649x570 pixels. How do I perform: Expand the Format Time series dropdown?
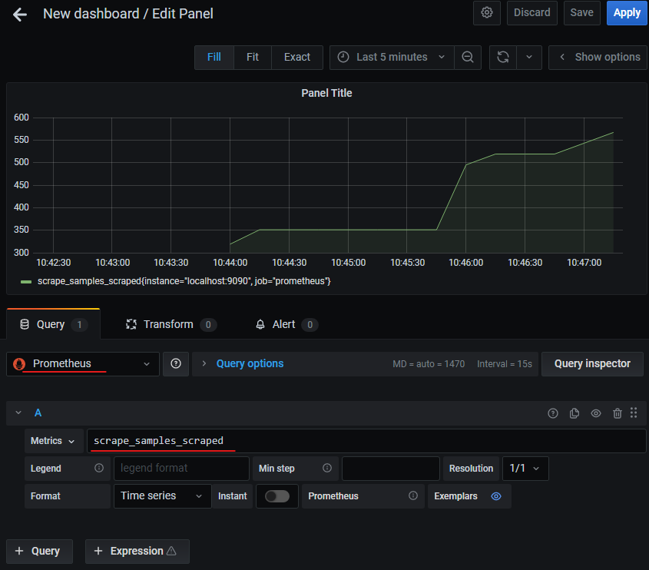pyautogui.click(x=162, y=496)
